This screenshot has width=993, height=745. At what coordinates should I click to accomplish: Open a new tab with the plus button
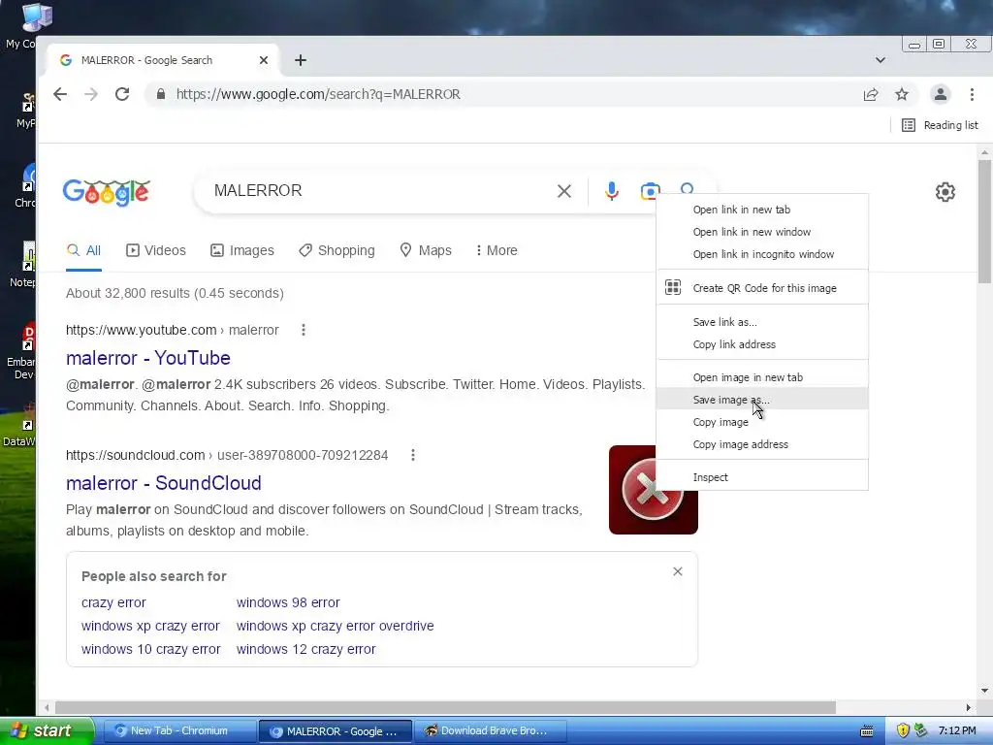[301, 60]
